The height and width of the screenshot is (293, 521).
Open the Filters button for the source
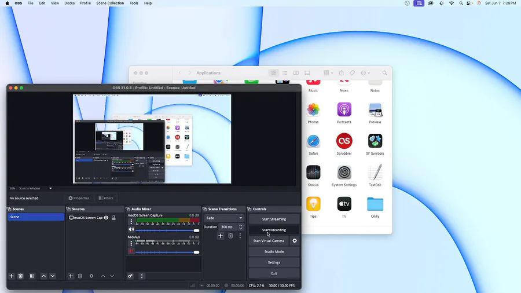[x=106, y=198]
